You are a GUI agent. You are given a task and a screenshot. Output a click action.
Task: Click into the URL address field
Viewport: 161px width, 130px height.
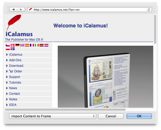coord(89,10)
